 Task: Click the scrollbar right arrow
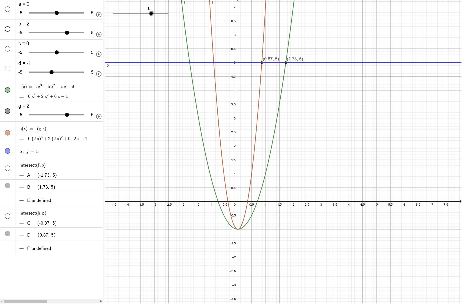tap(101, 301)
